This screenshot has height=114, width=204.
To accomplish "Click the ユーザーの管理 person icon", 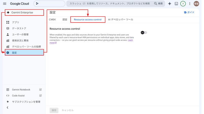I will coord(8,34).
